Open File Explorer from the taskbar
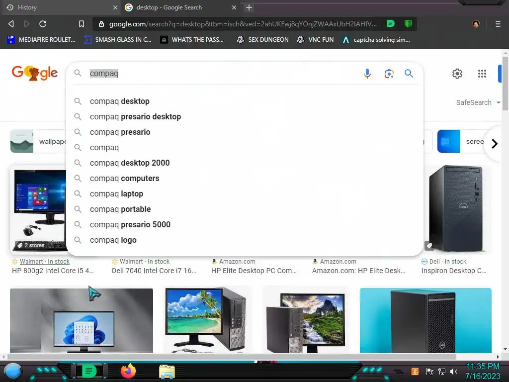Image resolution: width=509 pixels, height=382 pixels. pyautogui.click(x=167, y=371)
